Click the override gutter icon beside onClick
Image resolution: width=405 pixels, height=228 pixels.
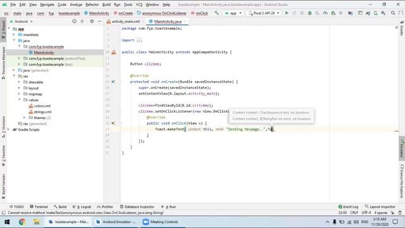113,123
